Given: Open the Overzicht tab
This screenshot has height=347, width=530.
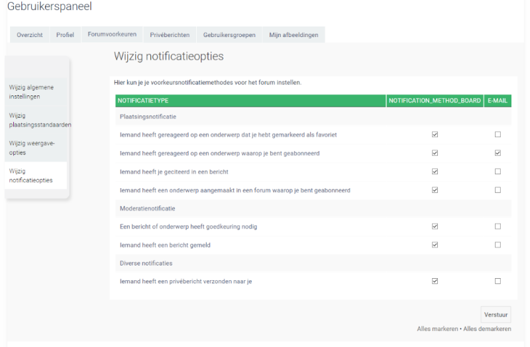Looking at the screenshot, I should tap(30, 35).
